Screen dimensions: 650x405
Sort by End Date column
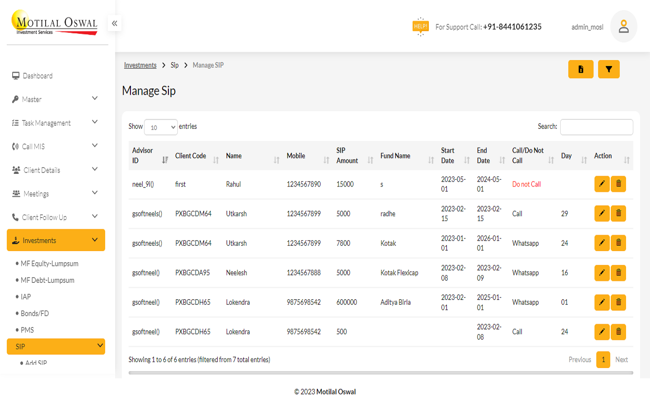pos(491,155)
